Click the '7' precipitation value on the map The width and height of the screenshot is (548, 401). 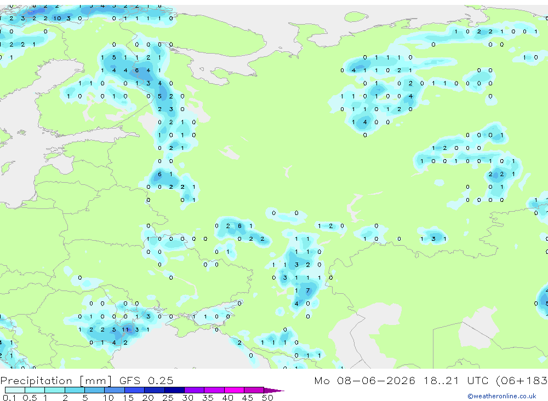[x=307, y=290]
